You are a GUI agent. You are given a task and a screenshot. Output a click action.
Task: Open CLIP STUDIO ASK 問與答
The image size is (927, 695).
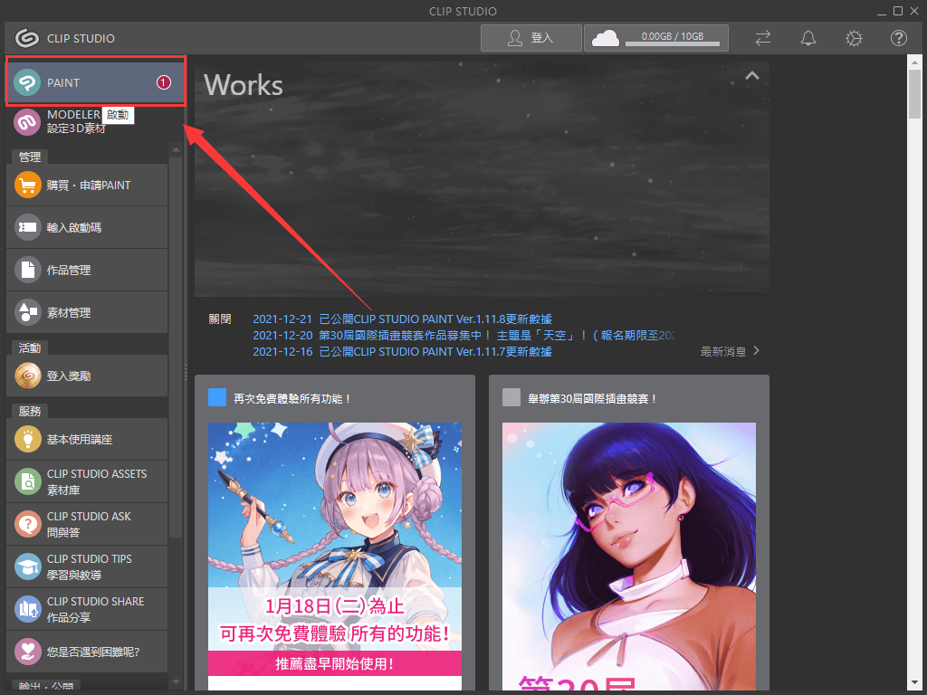pos(86,523)
